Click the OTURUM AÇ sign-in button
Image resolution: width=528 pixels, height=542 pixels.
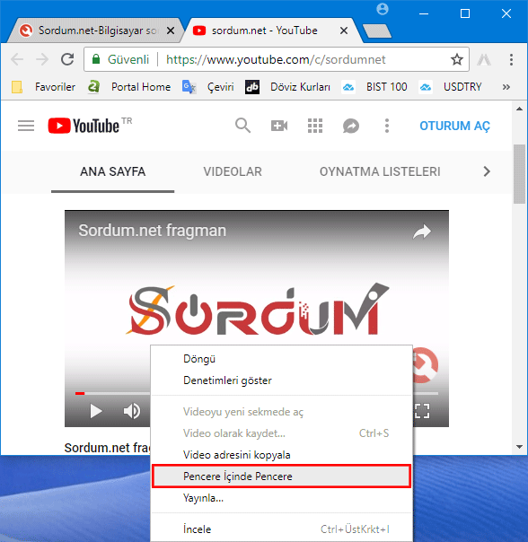(x=454, y=126)
